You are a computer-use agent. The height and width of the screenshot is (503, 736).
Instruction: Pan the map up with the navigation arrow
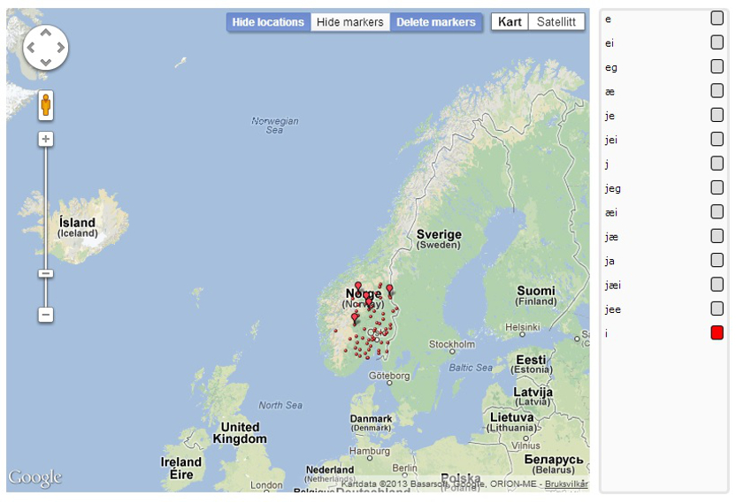point(45,34)
